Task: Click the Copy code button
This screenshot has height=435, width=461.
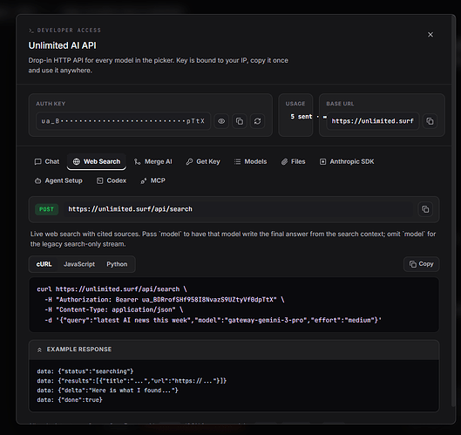Action: click(x=421, y=264)
